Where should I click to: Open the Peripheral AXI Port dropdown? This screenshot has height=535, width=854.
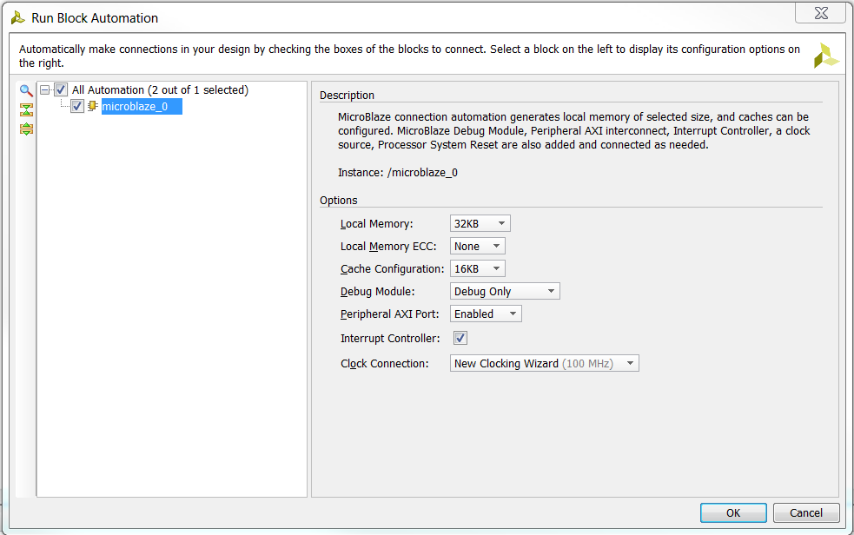coord(486,314)
